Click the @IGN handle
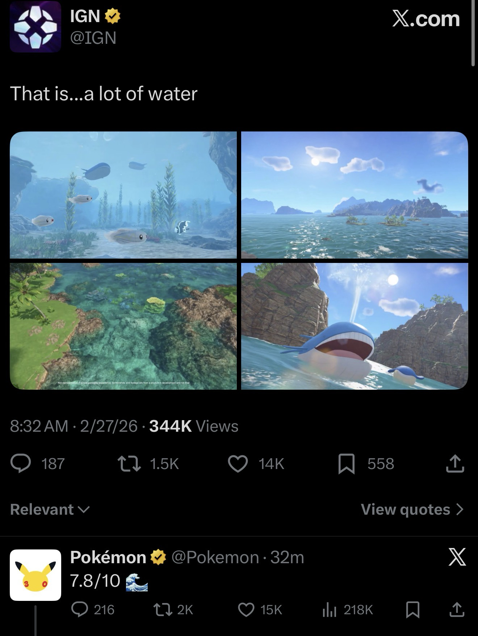Image resolution: width=478 pixels, height=636 pixels. pyautogui.click(x=93, y=38)
